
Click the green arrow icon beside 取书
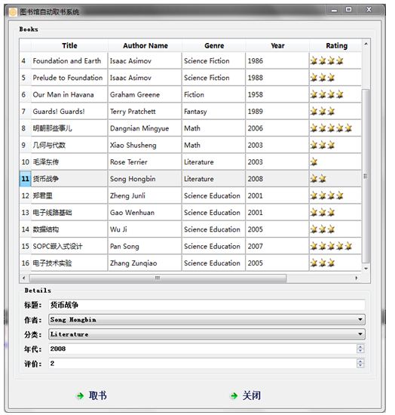[x=80, y=395]
